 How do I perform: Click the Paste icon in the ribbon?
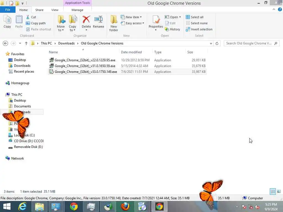coord(19,22)
